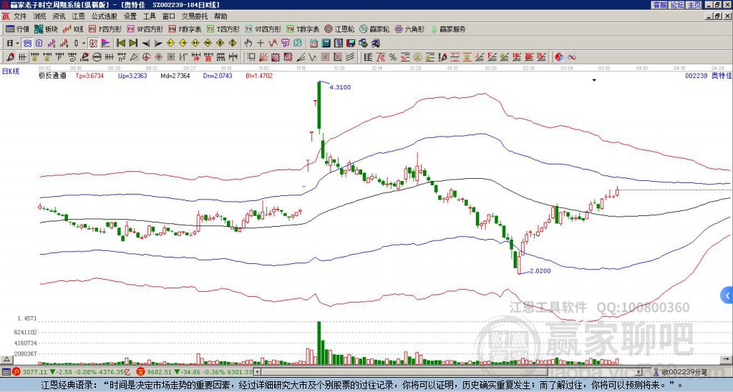The width and height of the screenshot is (733, 392).
Task: Open the 行情 quotes view
Action: click(17, 29)
